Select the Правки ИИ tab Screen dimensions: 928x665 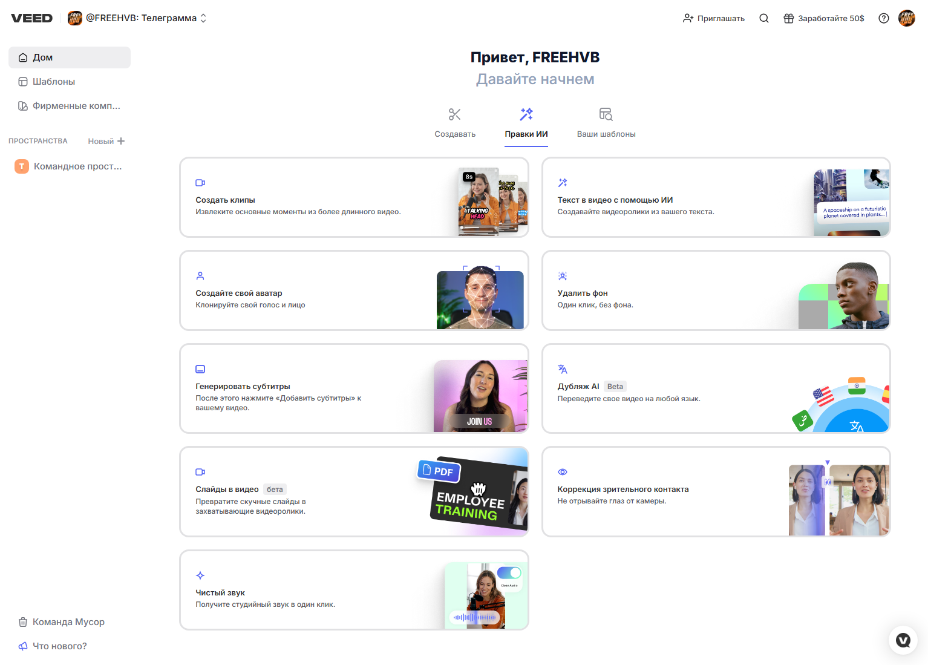[526, 122]
